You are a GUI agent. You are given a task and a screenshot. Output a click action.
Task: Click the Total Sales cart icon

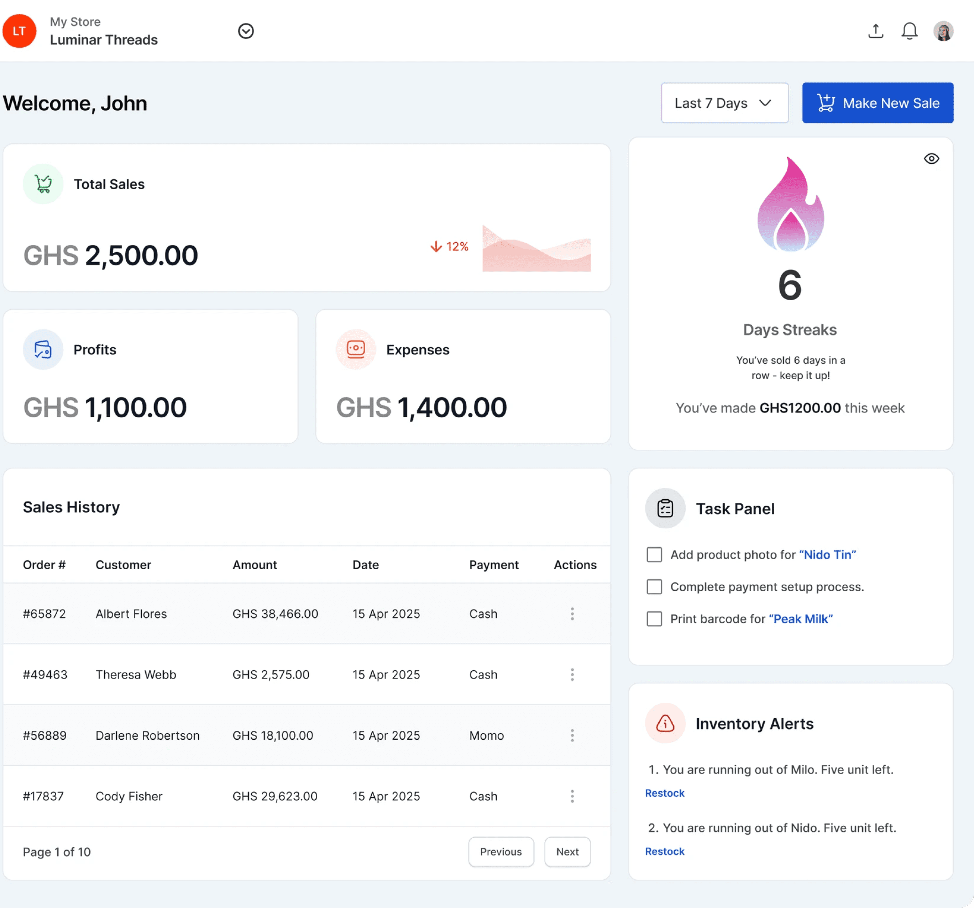[x=43, y=184]
